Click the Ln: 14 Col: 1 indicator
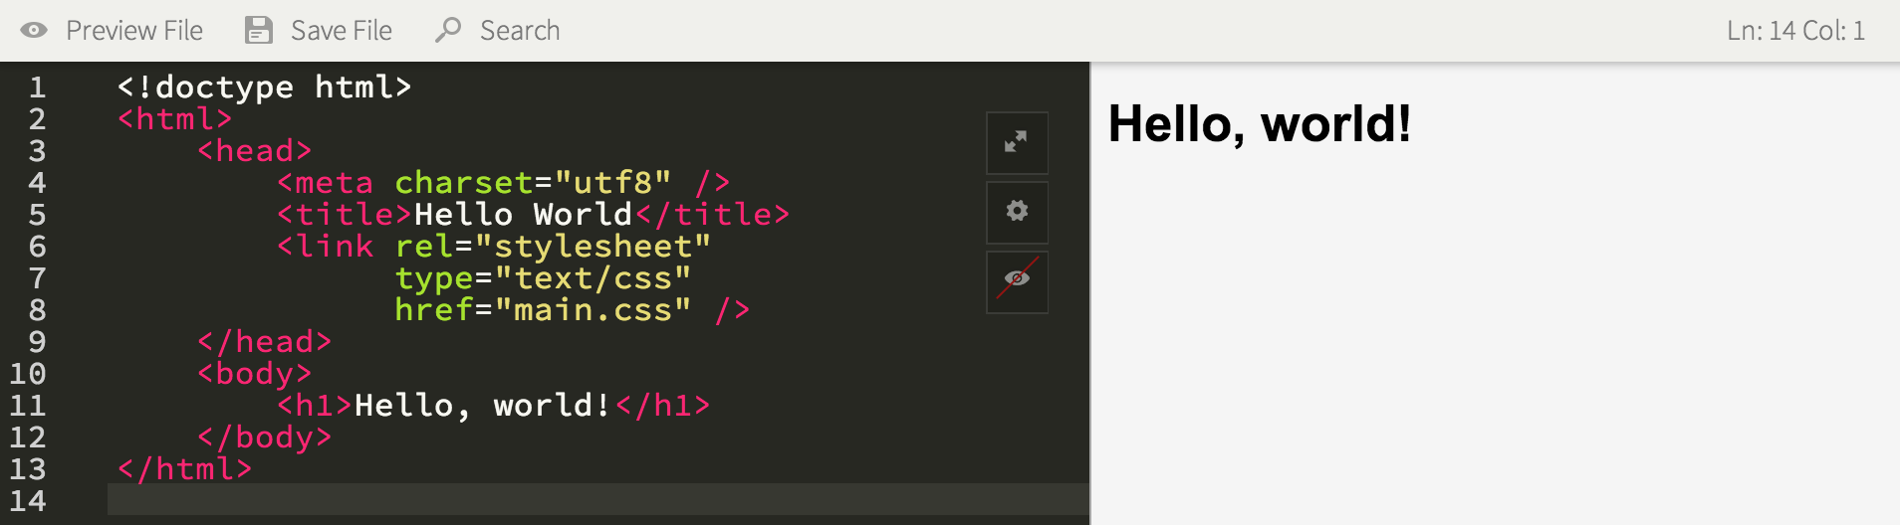This screenshot has height=525, width=1900. coord(1795,31)
